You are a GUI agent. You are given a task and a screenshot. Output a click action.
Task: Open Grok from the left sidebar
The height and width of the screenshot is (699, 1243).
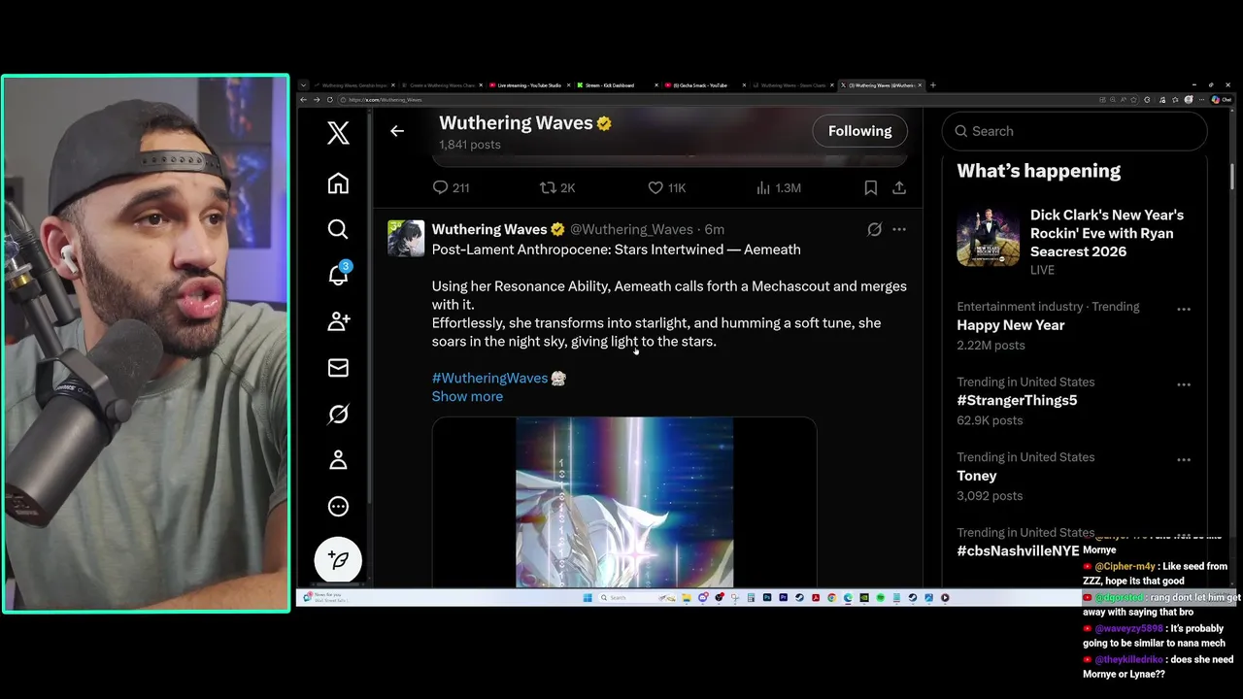338,414
